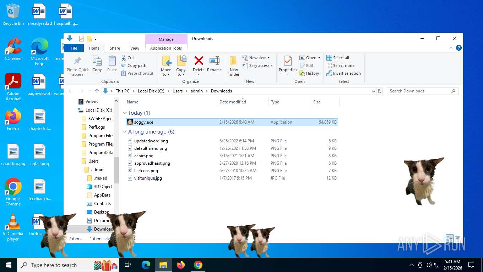The image size is (483, 272).
Task: Select soggy.exe file
Action: coord(232,122)
